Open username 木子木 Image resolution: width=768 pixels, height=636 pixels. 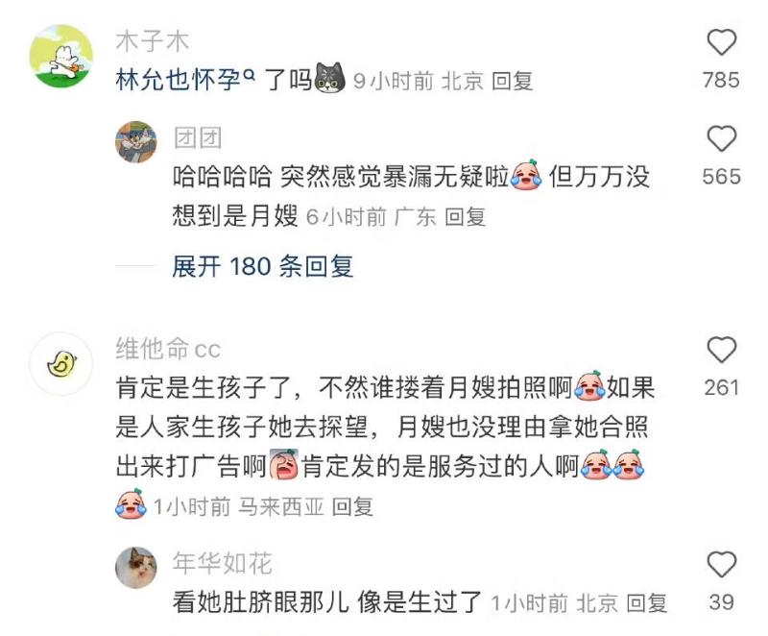click(x=153, y=41)
